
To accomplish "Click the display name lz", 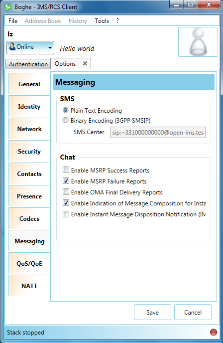I will 10,34.
